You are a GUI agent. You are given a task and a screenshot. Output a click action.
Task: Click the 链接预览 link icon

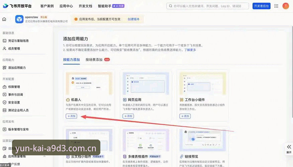tap(181, 157)
